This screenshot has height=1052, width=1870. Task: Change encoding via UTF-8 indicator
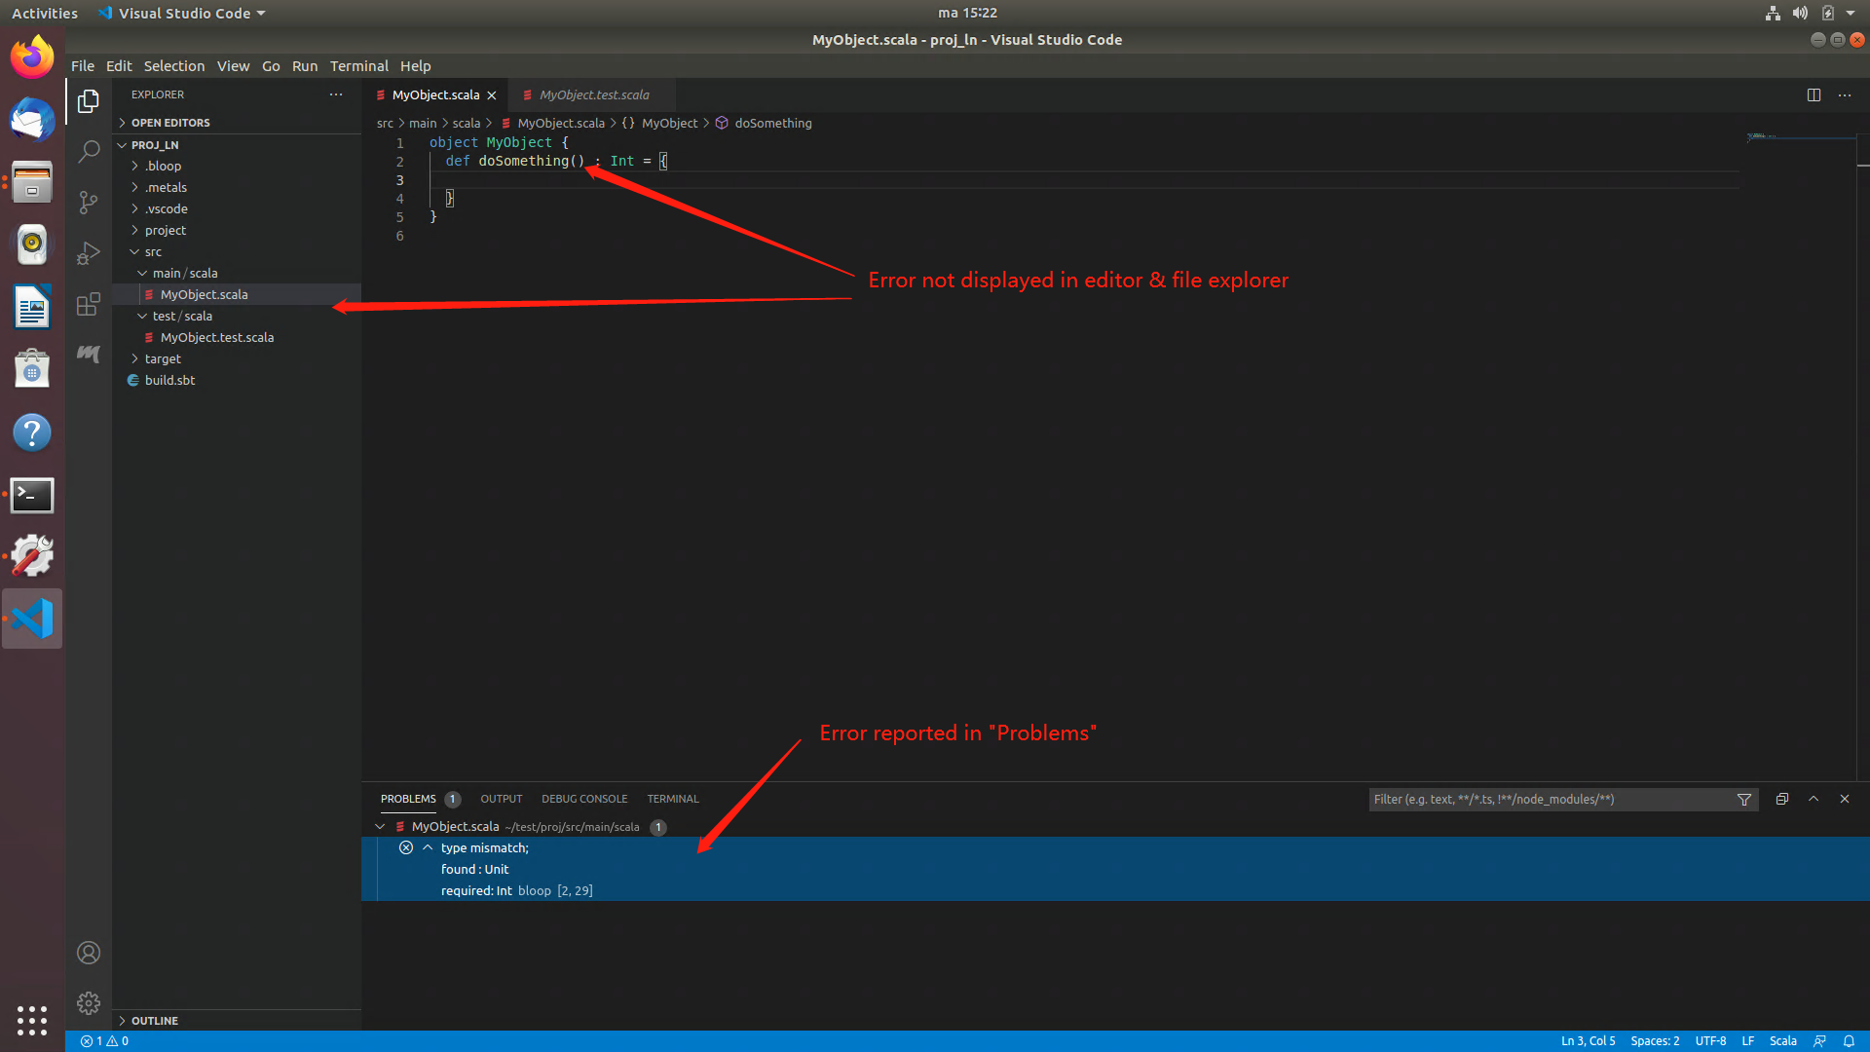[1710, 1041]
